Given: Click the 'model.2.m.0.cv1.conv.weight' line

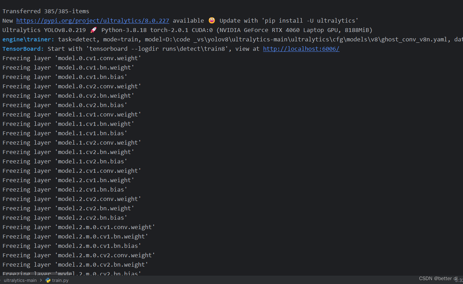Looking at the screenshot, I should coord(79,227).
